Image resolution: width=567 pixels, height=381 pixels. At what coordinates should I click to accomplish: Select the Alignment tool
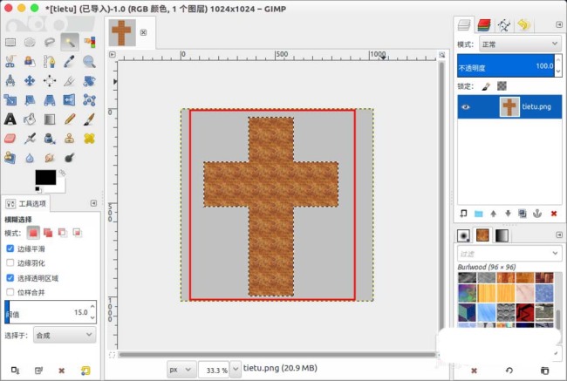pyautogui.click(x=50, y=80)
